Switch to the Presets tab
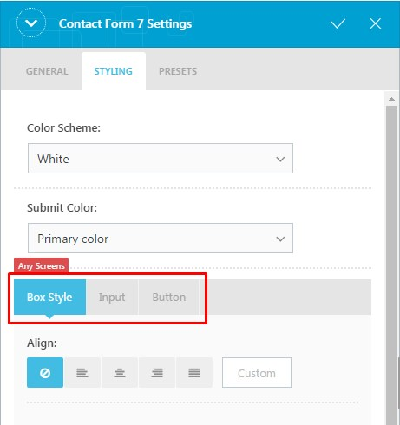The height and width of the screenshot is (425, 400). [178, 71]
